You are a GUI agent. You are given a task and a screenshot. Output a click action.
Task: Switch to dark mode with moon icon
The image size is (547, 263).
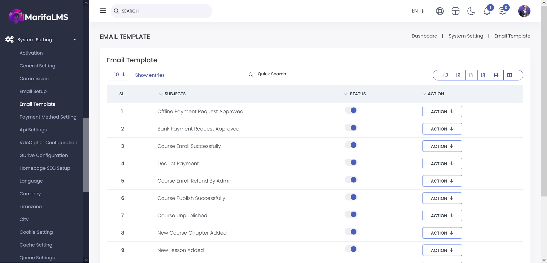pyautogui.click(x=471, y=11)
